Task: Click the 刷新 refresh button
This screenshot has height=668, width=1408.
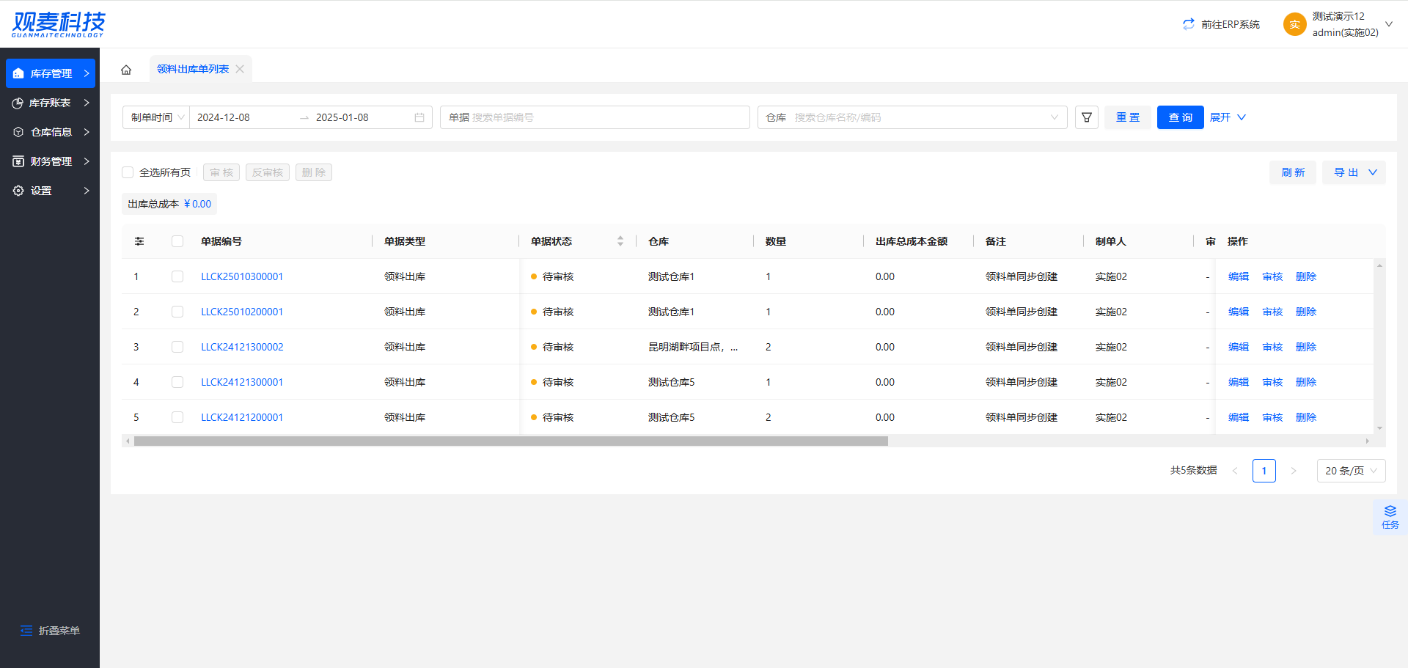Action: (x=1293, y=172)
